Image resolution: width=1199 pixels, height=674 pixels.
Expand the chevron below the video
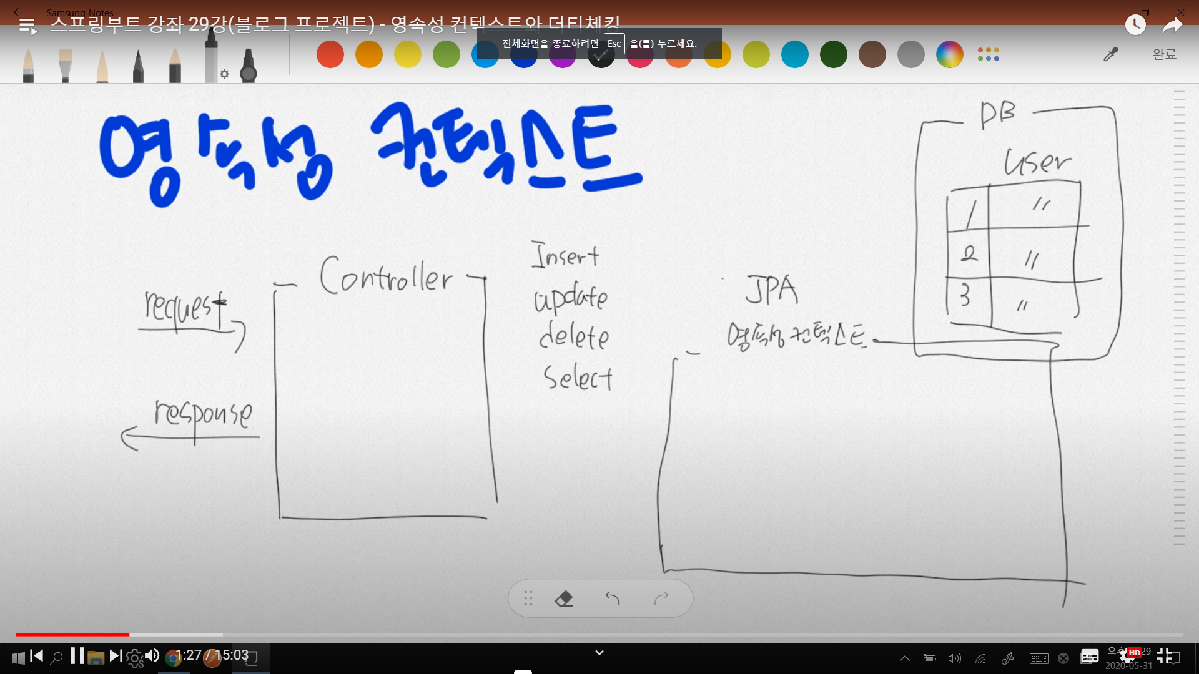pyautogui.click(x=599, y=653)
